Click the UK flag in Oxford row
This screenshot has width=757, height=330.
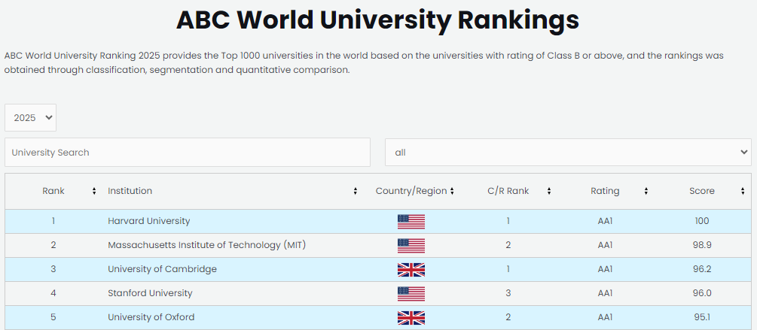point(411,318)
